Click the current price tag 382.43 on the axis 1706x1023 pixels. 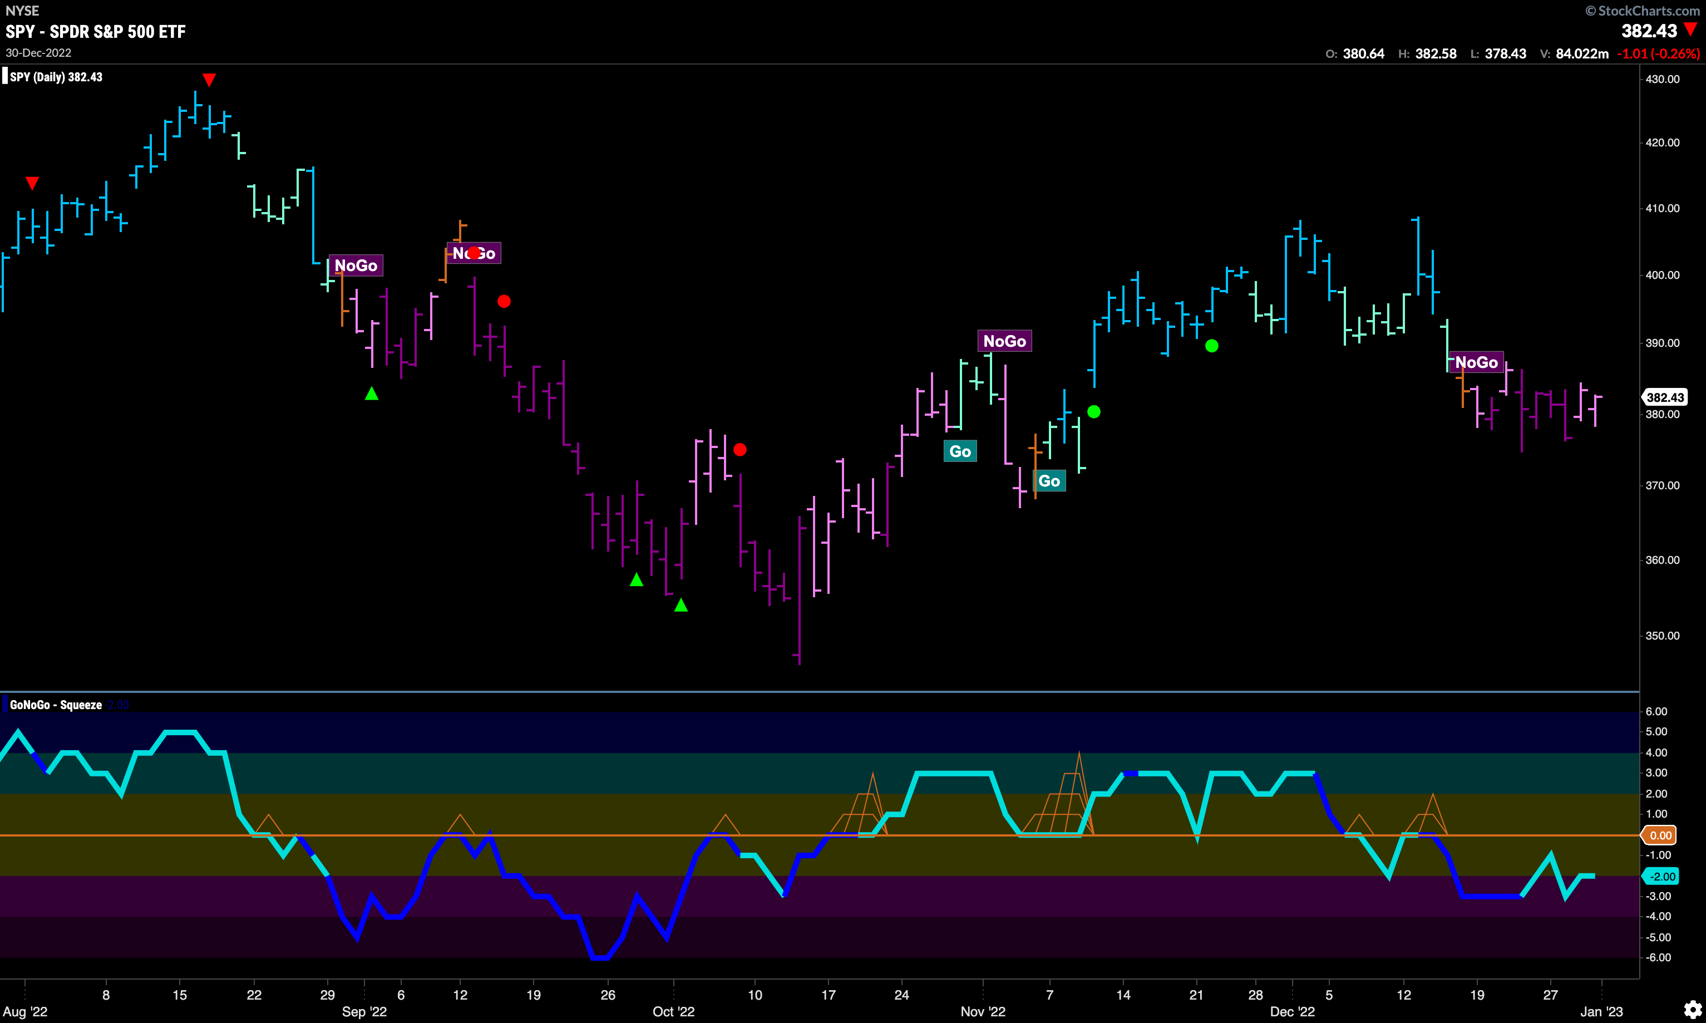[x=1665, y=397]
